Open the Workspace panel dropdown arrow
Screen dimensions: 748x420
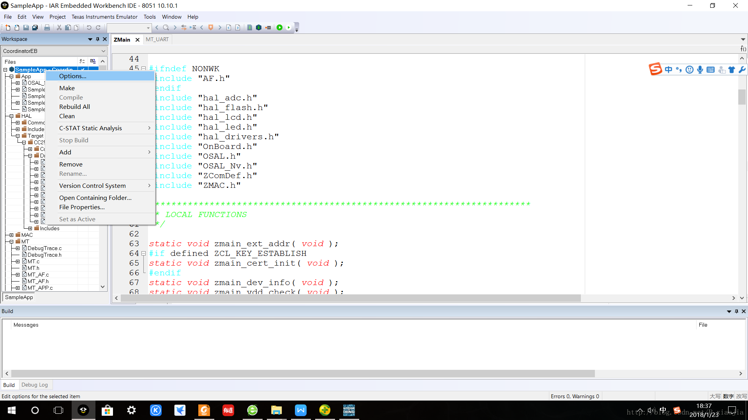[x=90, y=39]
